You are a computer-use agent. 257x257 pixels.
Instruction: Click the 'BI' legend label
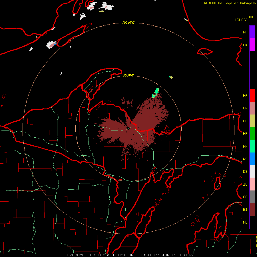click(245, 210)
